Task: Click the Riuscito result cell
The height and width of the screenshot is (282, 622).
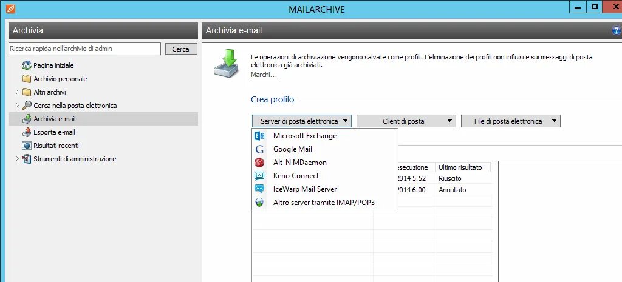Action: pos(463,179)
